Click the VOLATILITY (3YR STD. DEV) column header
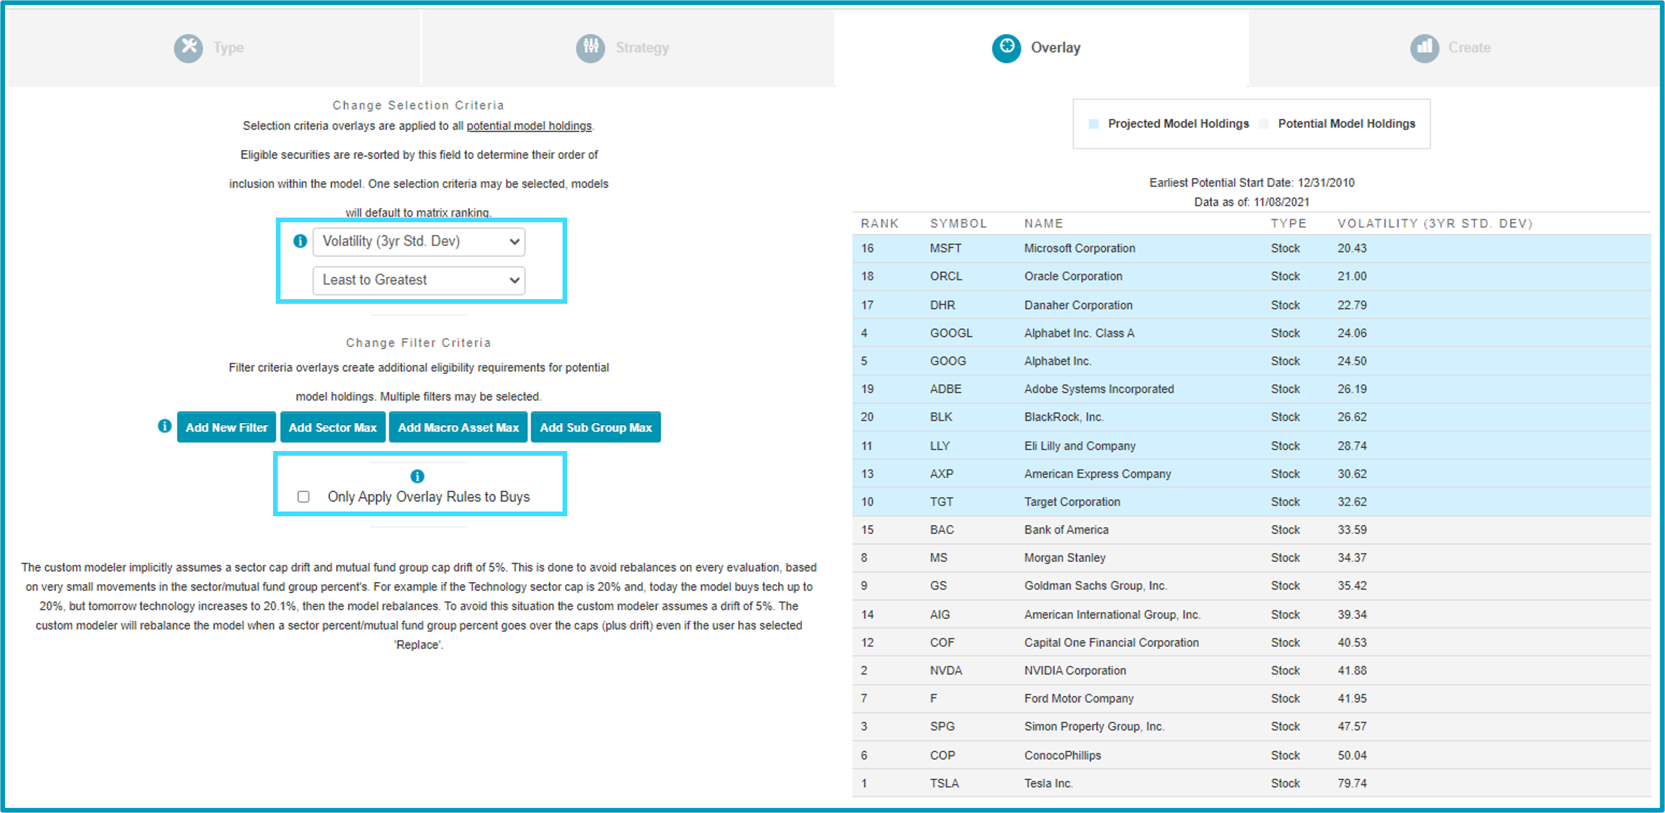This screenshot has height=813, width=1665. 1435,224
